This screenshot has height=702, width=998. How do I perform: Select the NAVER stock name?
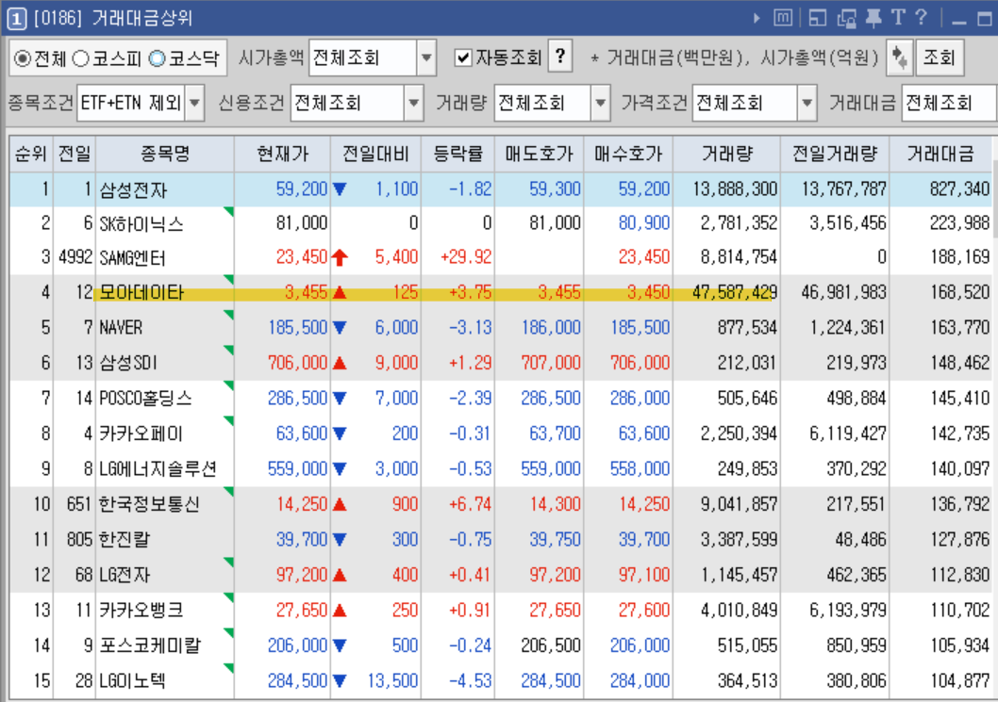click(121, 328)
